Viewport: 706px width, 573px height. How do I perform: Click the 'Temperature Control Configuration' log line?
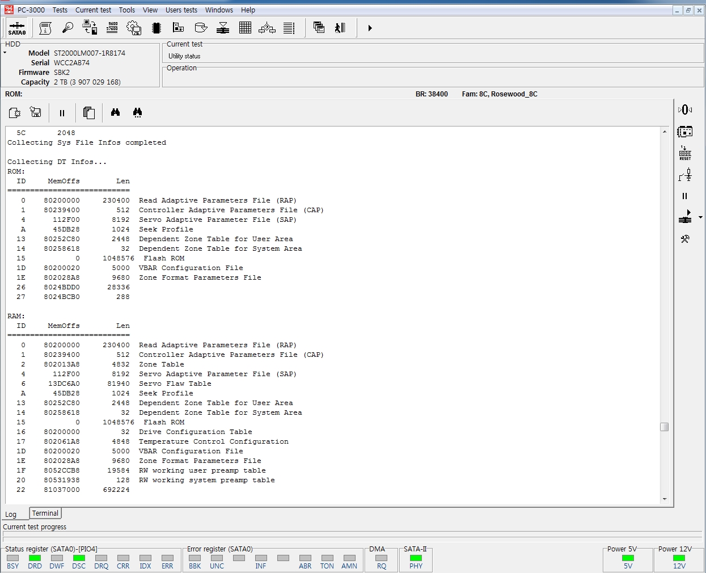coord(214,441)
